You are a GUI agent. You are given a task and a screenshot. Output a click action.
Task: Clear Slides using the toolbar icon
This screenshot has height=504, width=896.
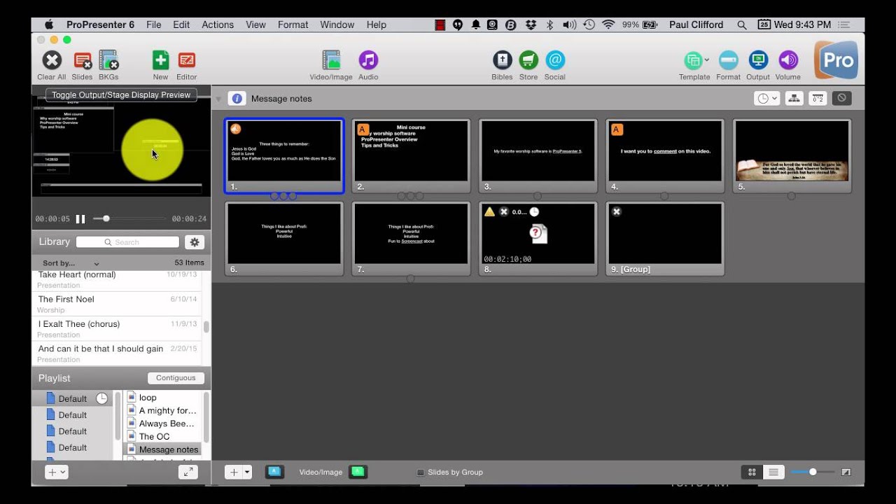82,61
